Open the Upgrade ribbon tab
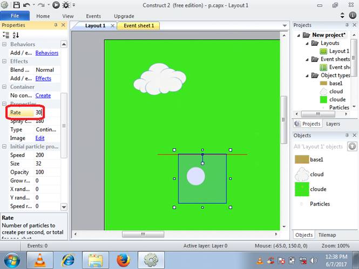This screenshot has width=359, height=269. (x=124, y=16)
